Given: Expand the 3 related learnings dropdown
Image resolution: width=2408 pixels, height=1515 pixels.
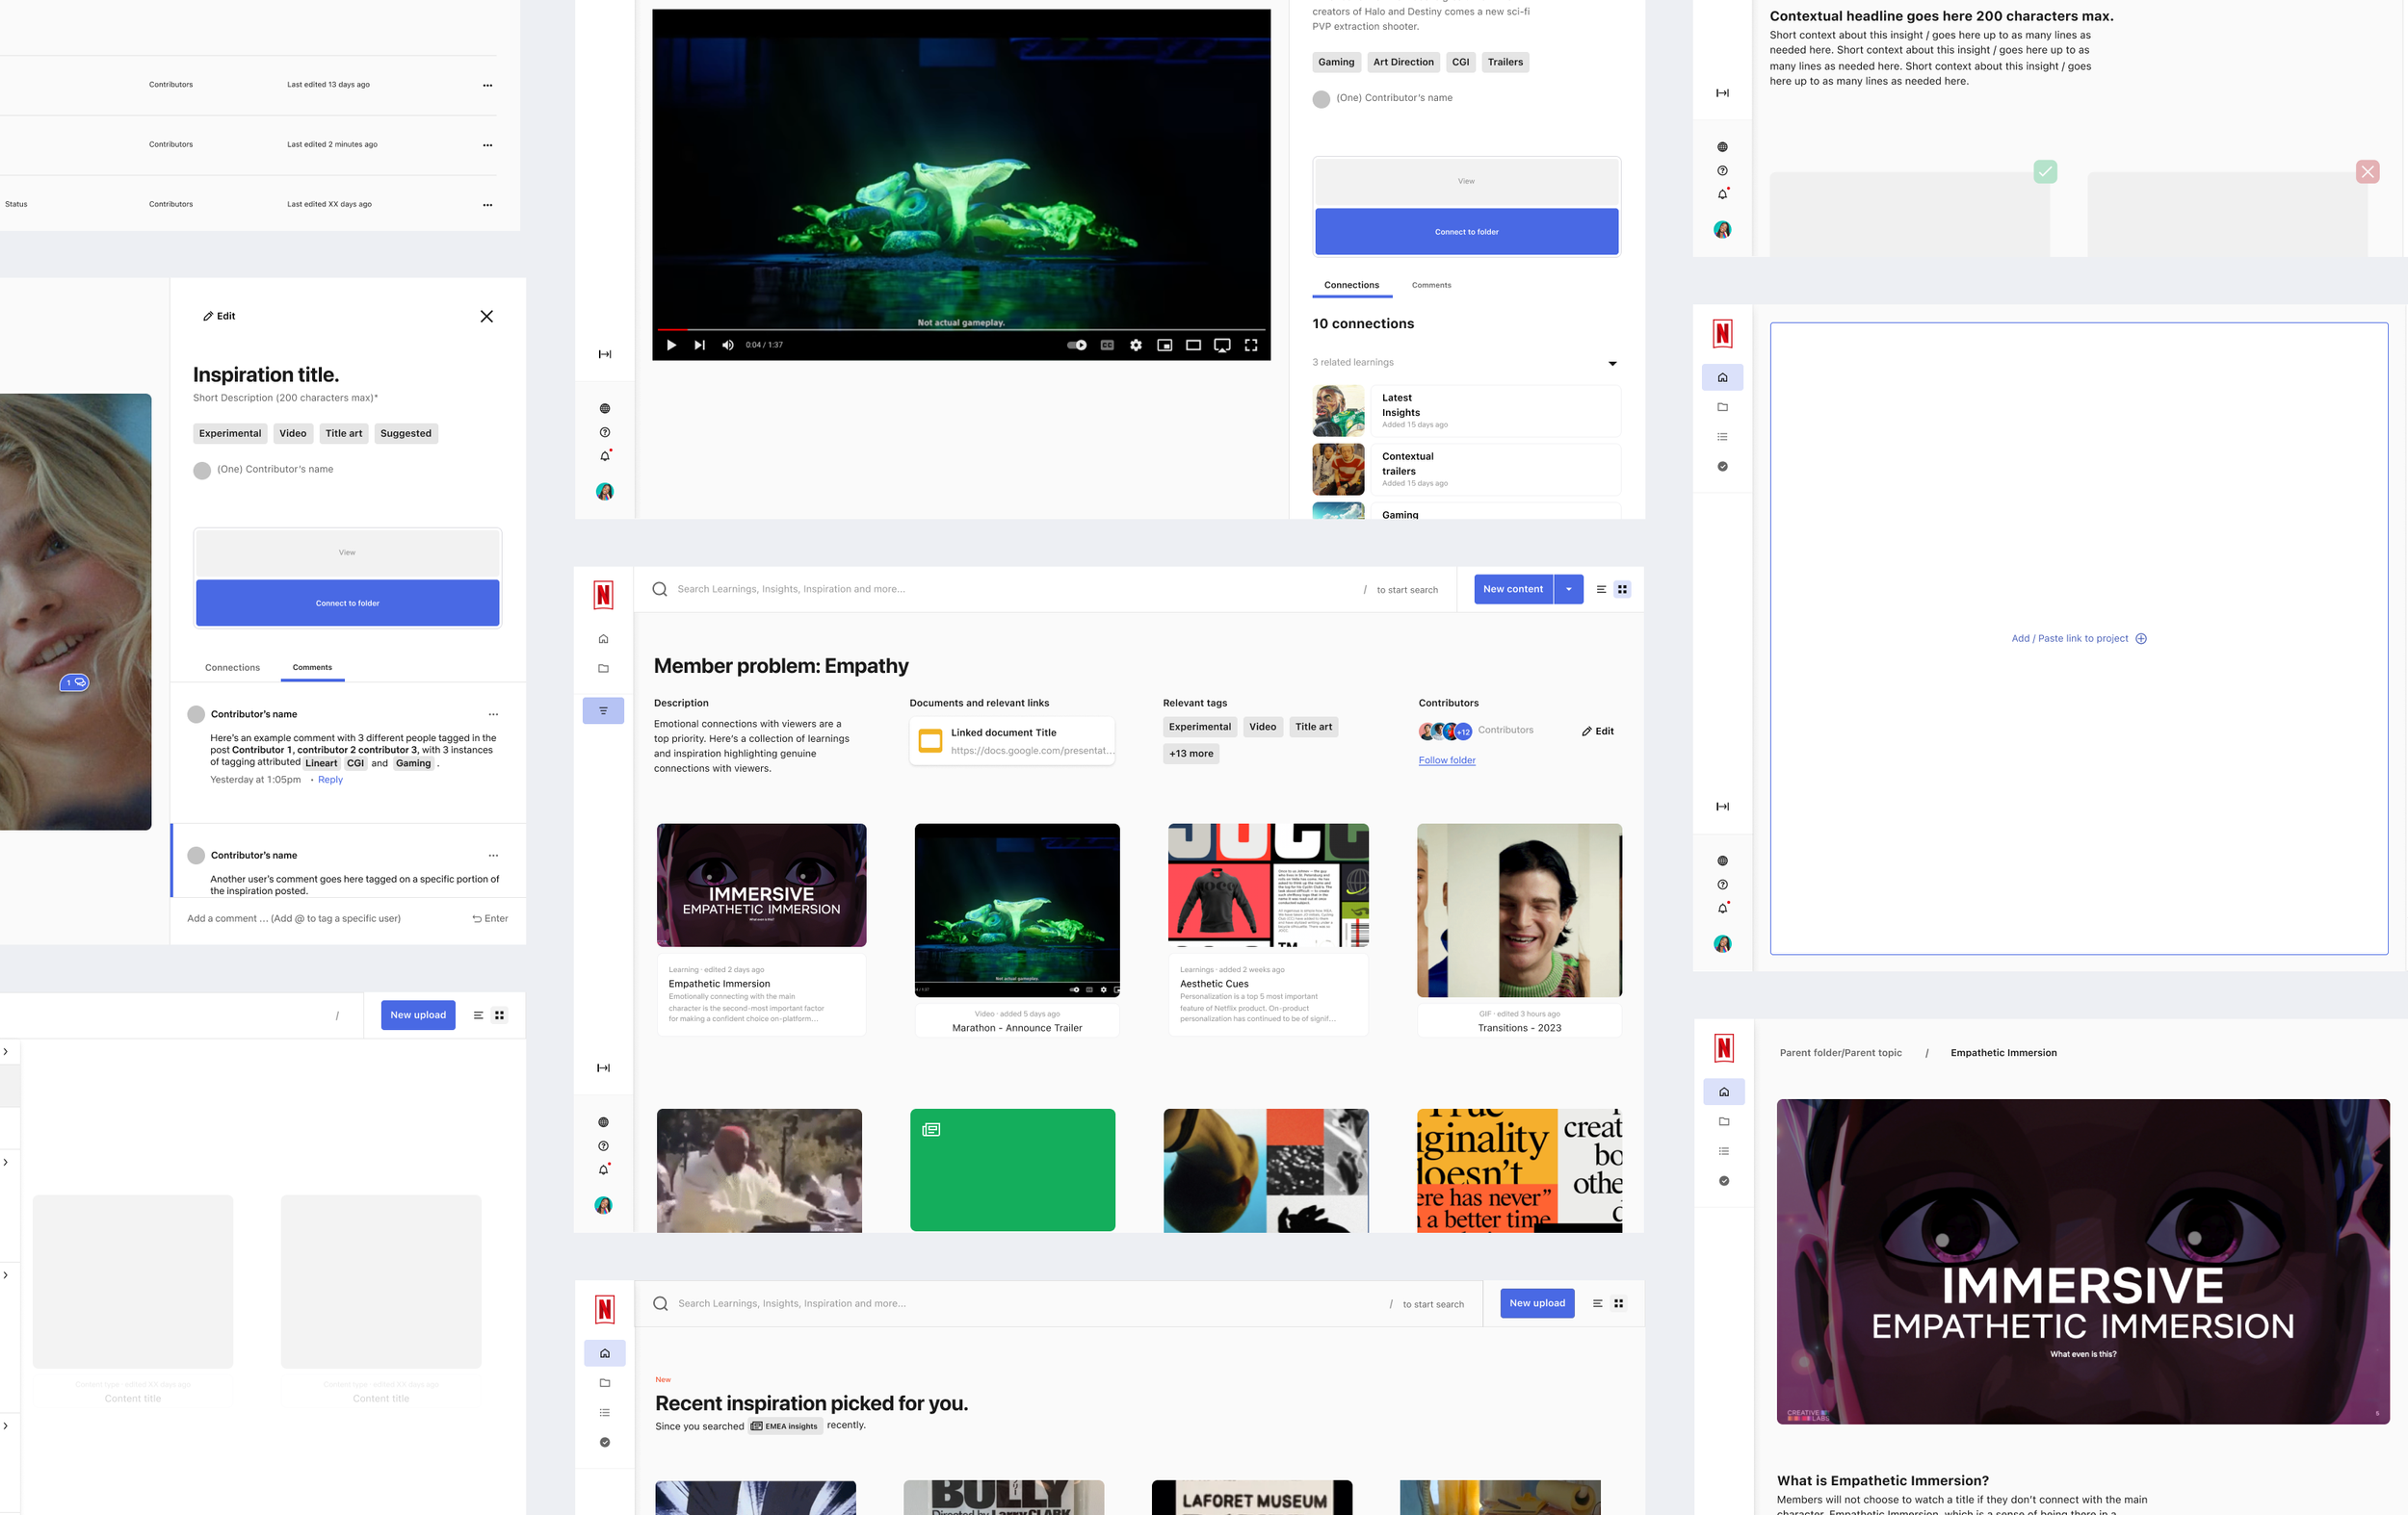Looking at the screenshot, I should coord(1612,363).
